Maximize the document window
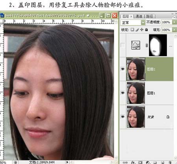 point(108,16)
